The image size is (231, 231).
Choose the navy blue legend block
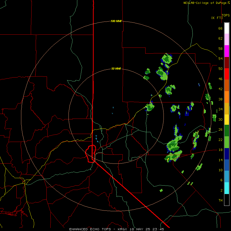[x=227, y=154]
